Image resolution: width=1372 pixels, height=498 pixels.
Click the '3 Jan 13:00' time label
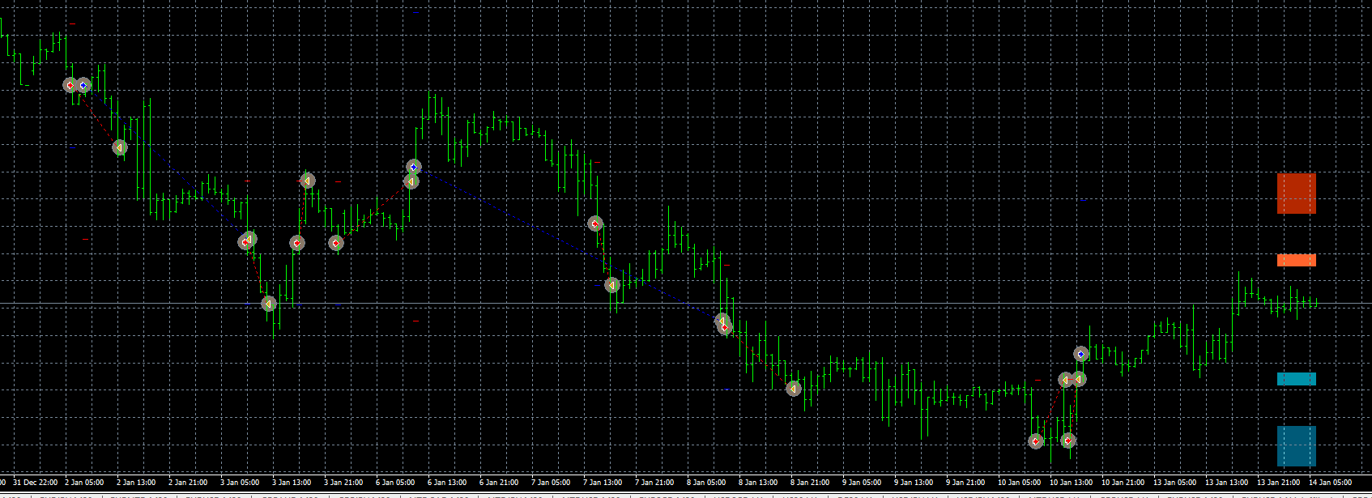tap(292, 483)
